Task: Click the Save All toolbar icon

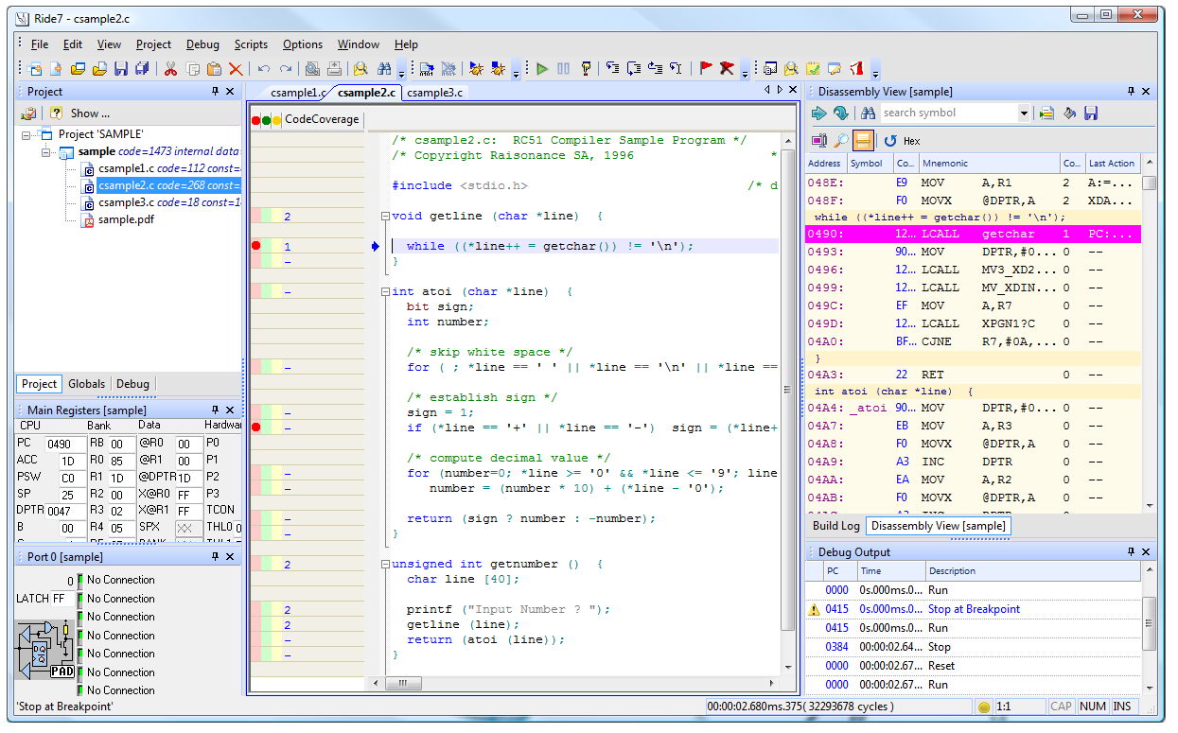Action: pos(142,68)
